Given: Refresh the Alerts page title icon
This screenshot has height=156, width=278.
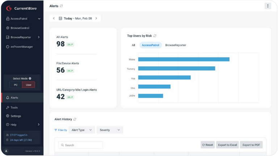Looking at the screenshot, I should tap(61, 6).
